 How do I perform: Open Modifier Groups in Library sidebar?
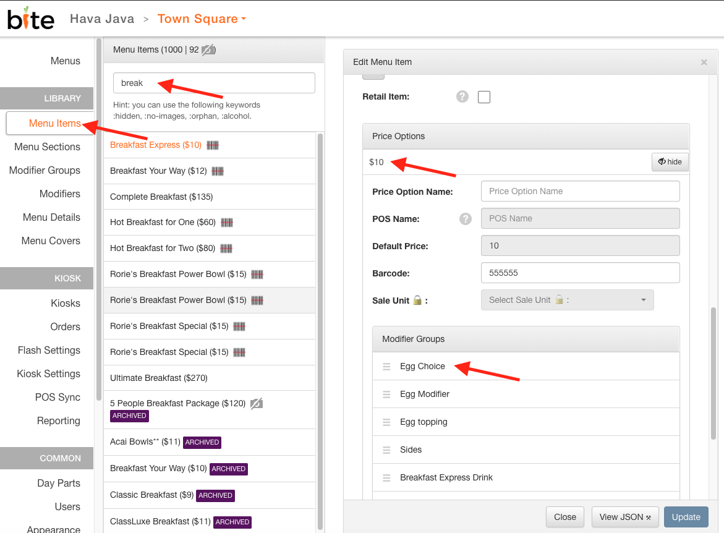click(x=45, y=171)
